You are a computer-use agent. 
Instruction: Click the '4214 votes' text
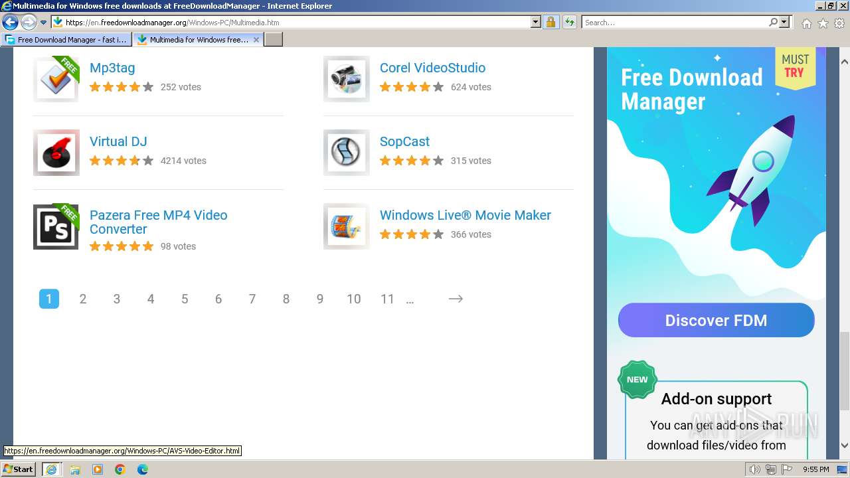pyautogui.click(x=183, y=161)
